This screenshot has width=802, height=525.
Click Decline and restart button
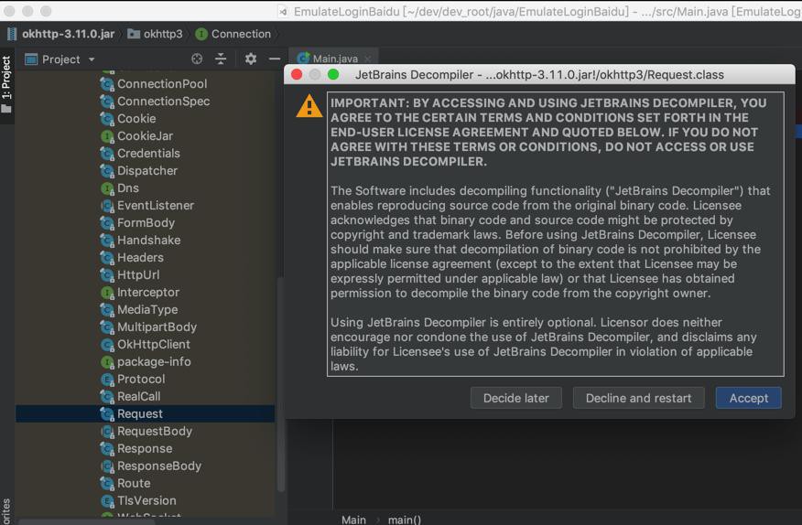(638, 398)
